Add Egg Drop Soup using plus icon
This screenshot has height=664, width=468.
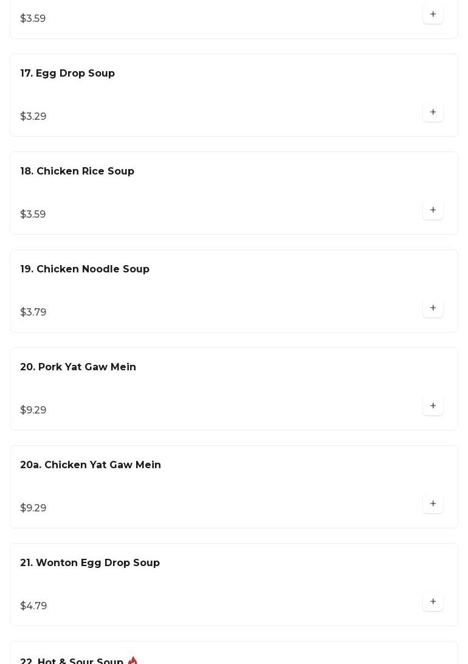click(433, 112)
